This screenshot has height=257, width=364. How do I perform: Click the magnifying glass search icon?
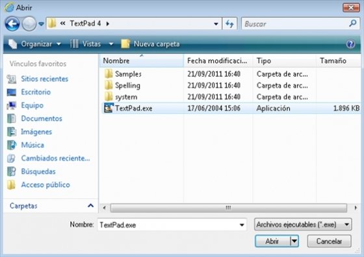(x=352, y=23)
